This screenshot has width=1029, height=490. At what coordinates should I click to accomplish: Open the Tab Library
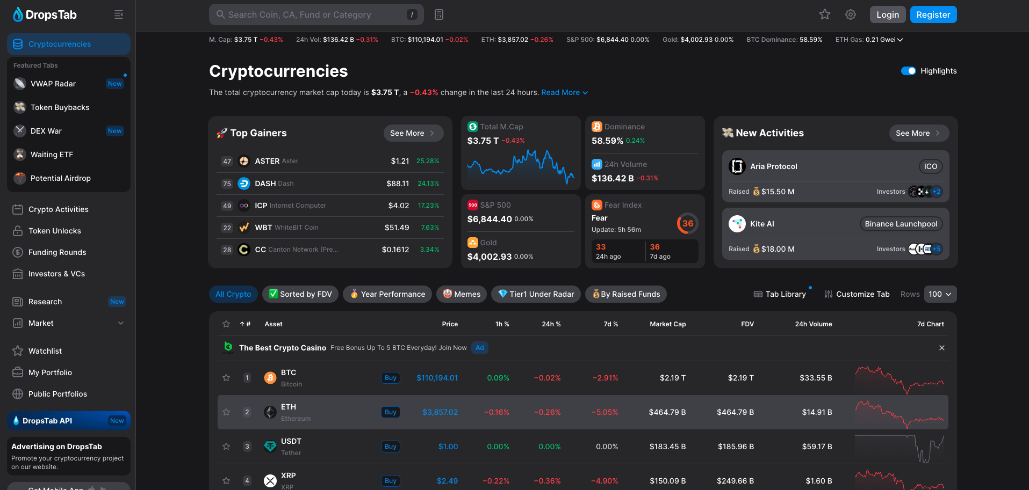[x=780, y=294]
